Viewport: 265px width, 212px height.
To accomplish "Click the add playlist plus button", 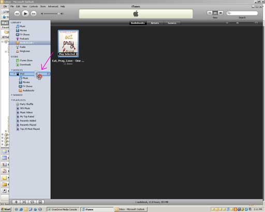I will 16,202.
